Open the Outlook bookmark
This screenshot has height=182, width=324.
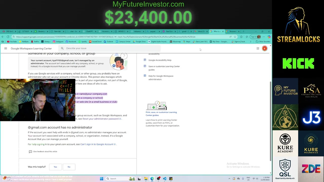[108, 41]
